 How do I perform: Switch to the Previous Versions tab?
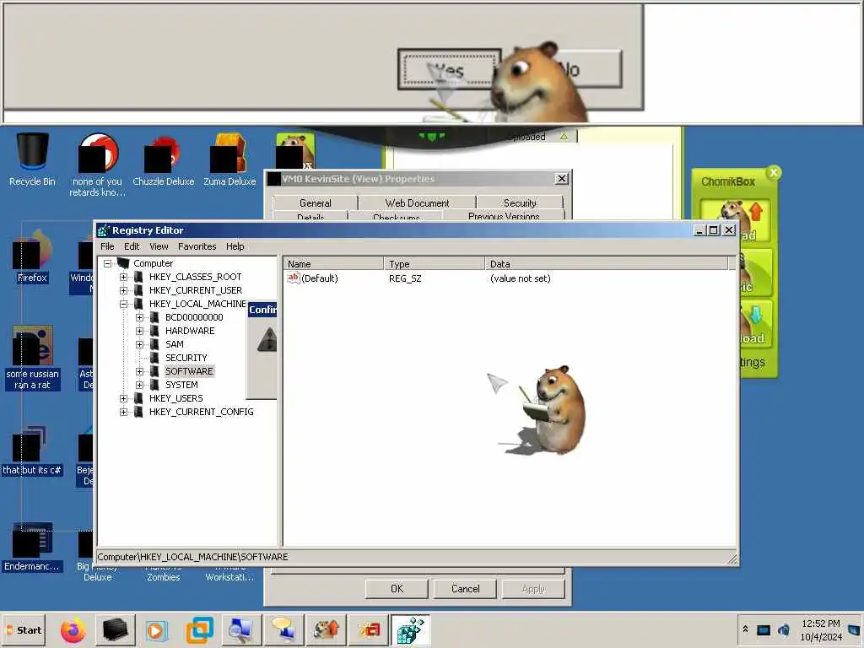pos(504,216)
